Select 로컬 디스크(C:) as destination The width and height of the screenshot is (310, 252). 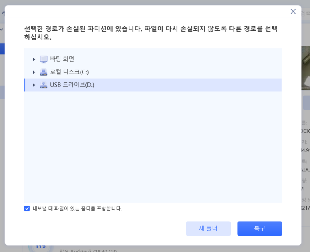coord(153,72)
